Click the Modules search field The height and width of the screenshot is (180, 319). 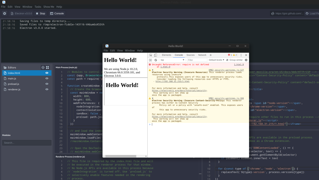[x=27, y=143]
